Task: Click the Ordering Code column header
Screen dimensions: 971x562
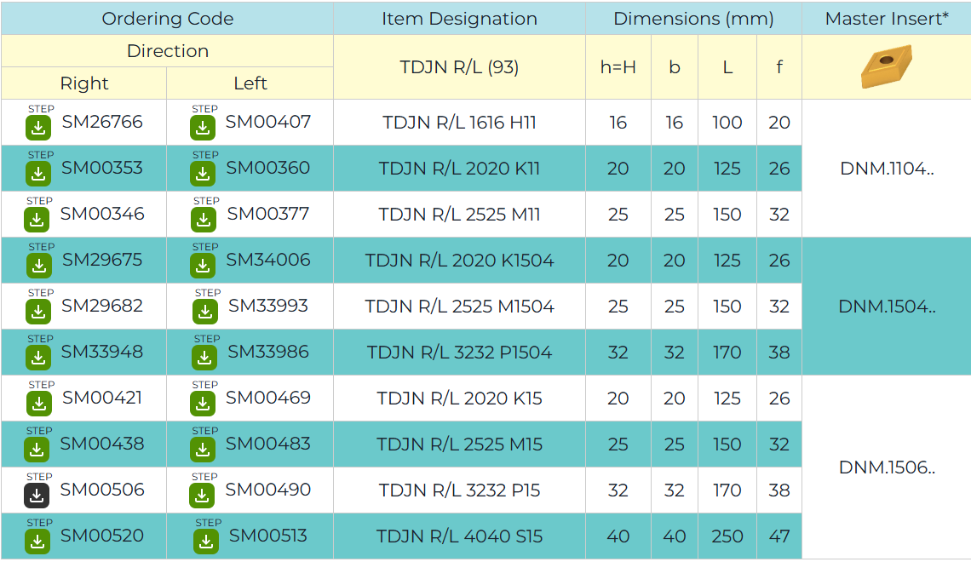Action: 167,19
